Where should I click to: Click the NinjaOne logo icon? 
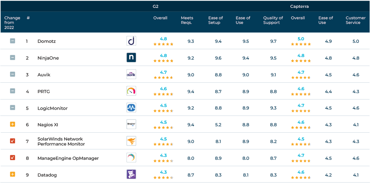point(131,58)
